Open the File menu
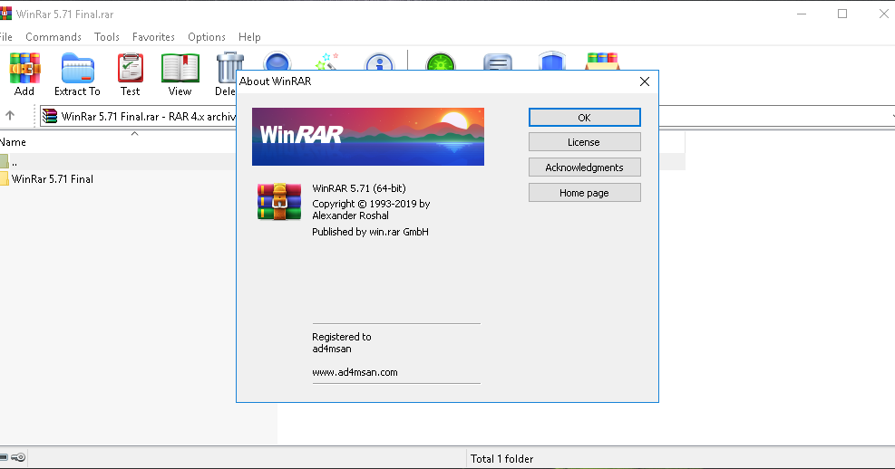Viewport: 895px width, 469px height. pyautogui.click(x=5, y=36)
